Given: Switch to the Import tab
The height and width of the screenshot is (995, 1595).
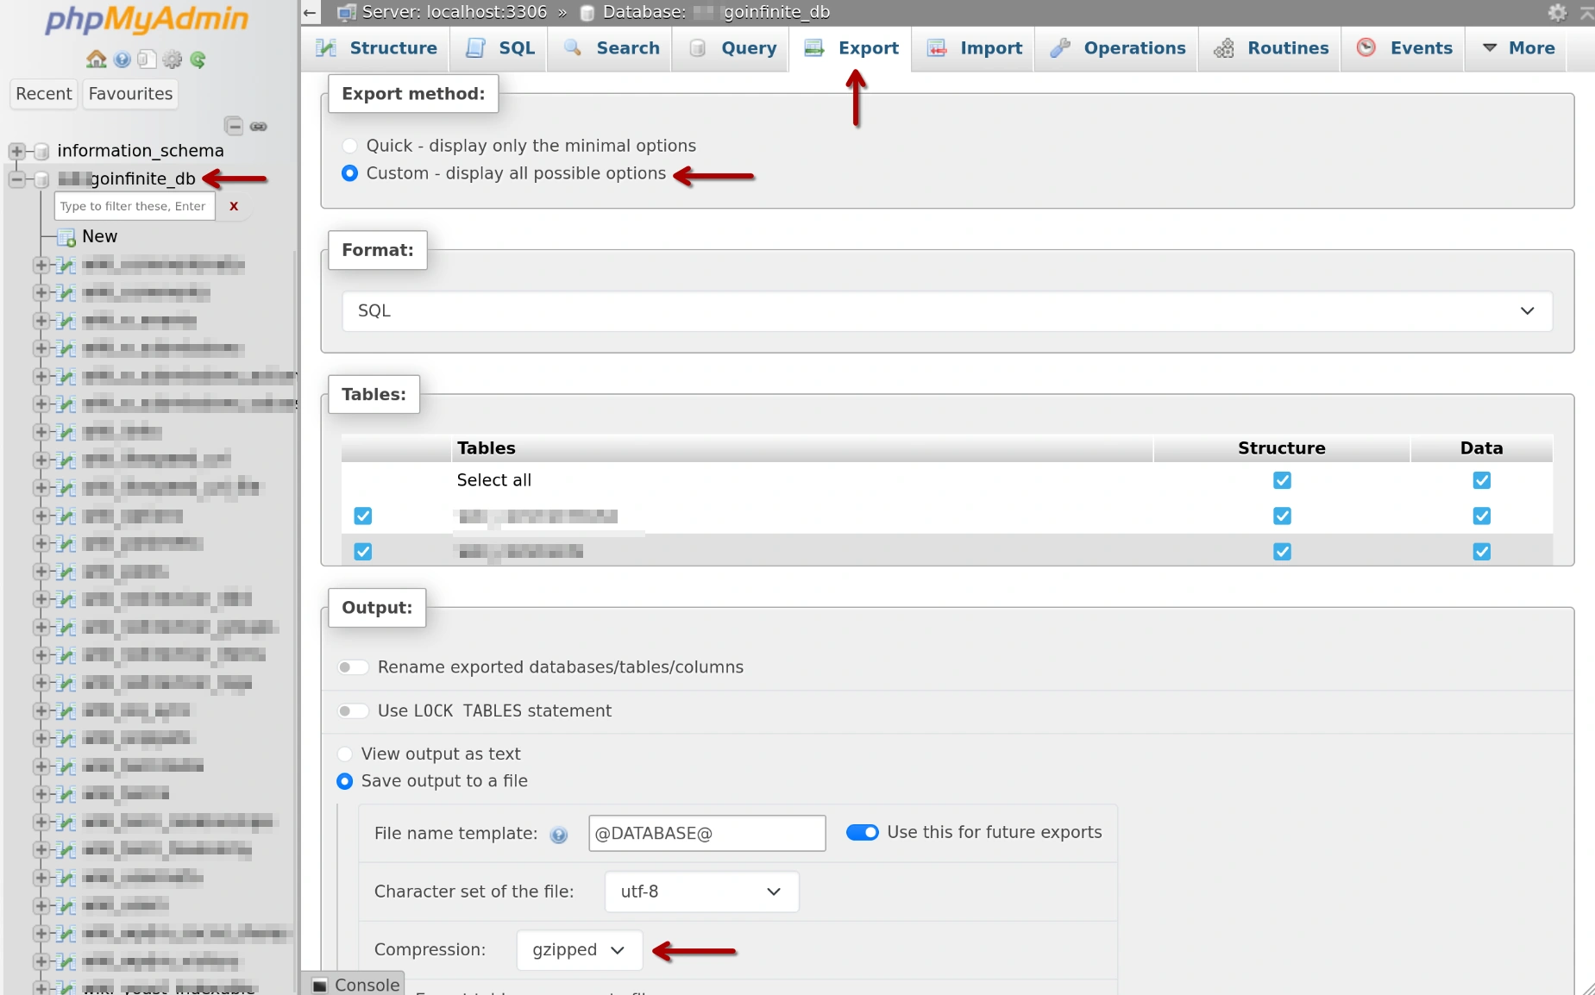Looking at the screenshot, I should click(972, 48).
